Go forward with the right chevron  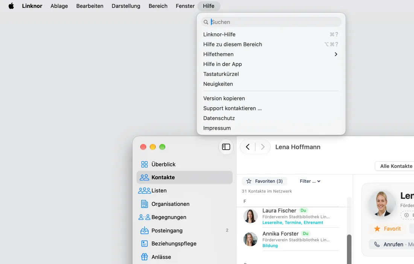click(262, 147)
